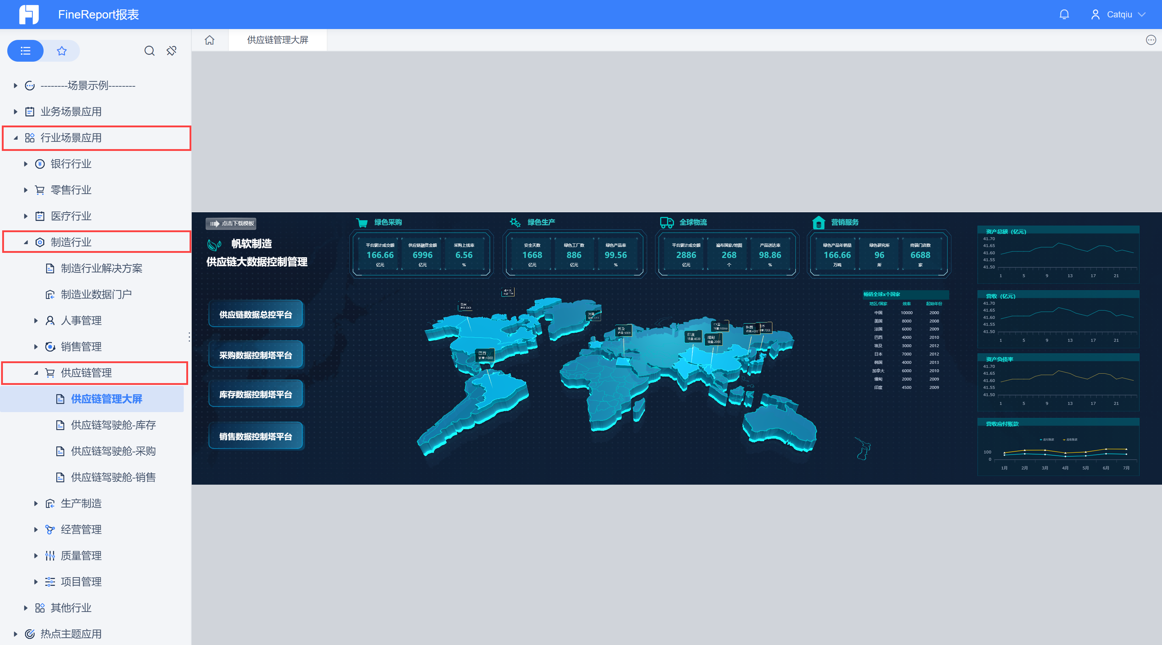
Task: Open 供应链驾驶舱-库存 report item
Action: click(113, 425)
